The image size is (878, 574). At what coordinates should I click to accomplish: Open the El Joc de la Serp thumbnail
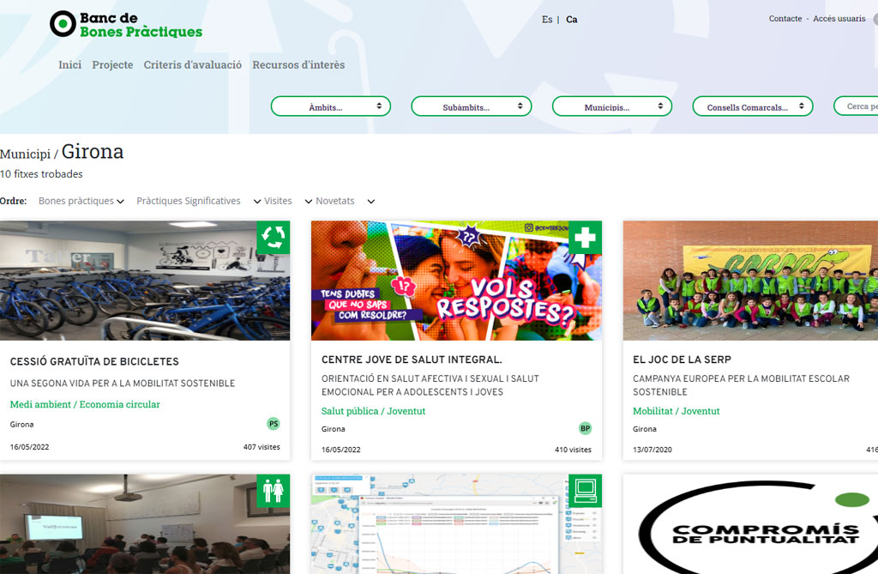point(750,281)
